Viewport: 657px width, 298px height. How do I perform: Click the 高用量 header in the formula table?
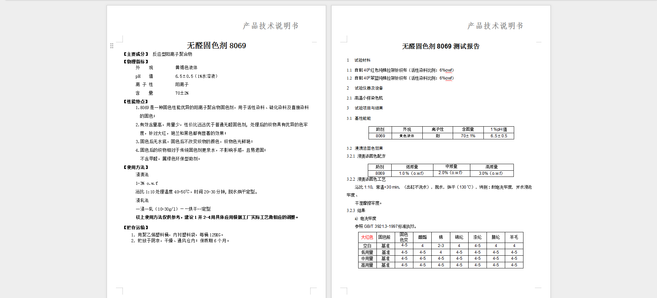pyautogui.click(x=491, y=167)
